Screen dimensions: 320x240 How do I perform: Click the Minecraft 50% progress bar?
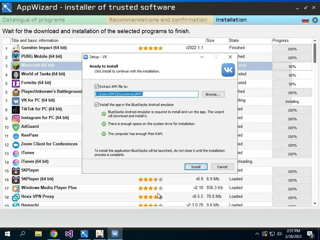tap(292, 67)
